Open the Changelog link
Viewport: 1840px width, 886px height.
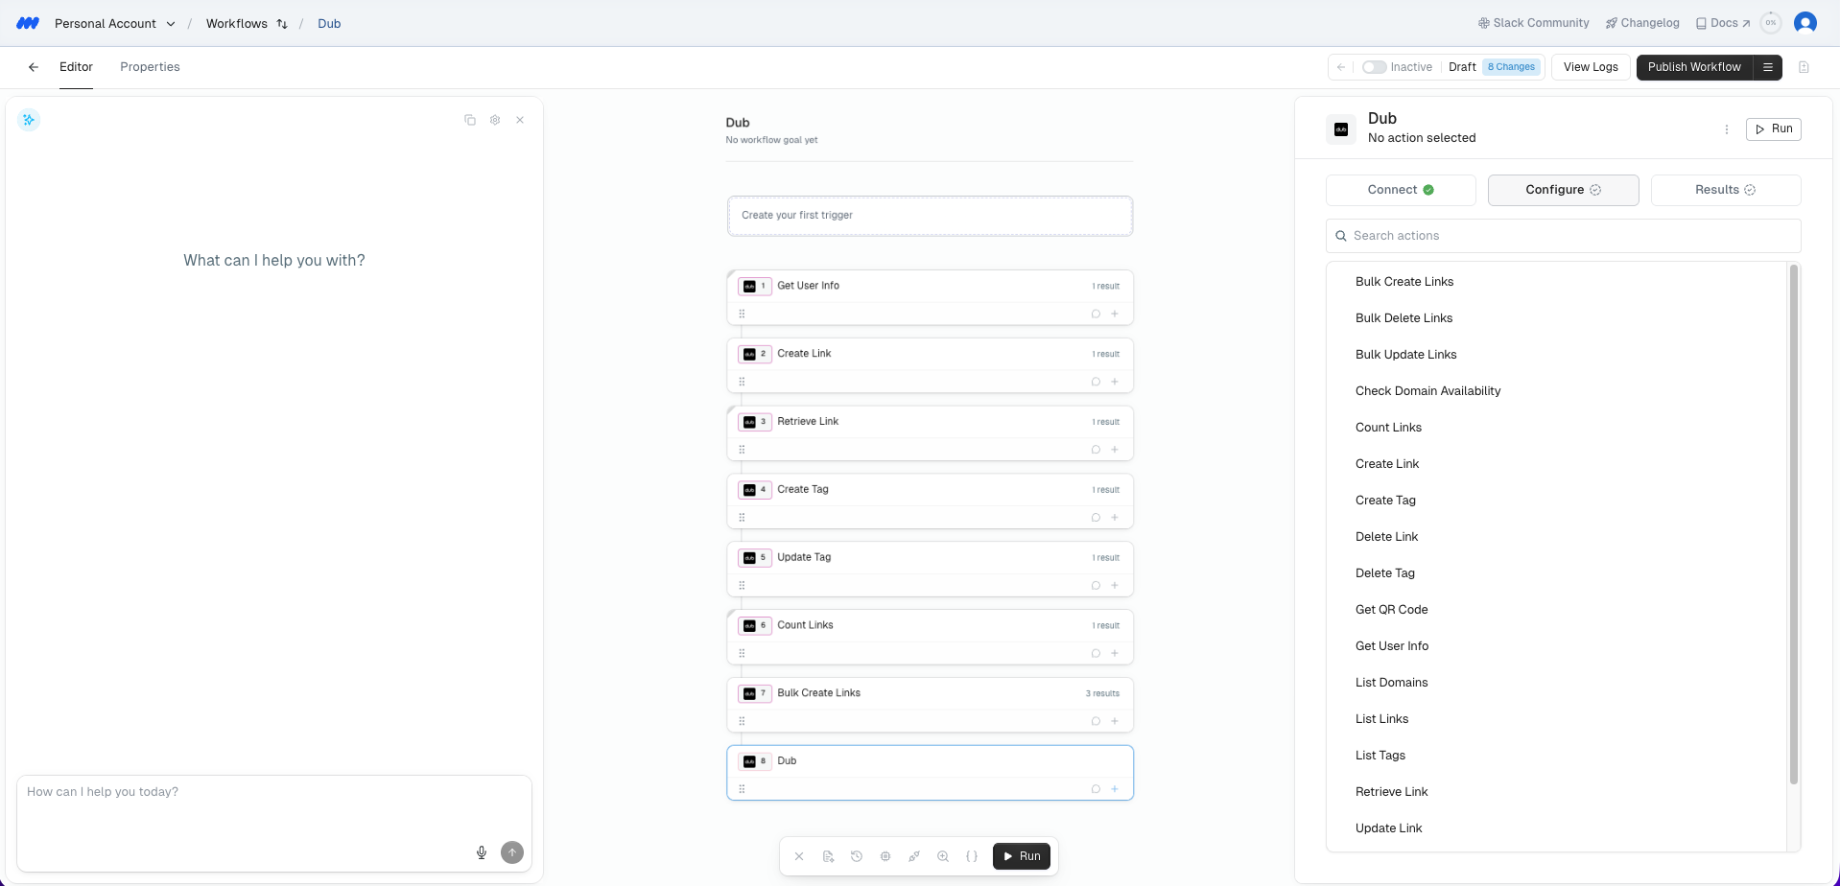pyautogui.click(x=1642, y=23)
